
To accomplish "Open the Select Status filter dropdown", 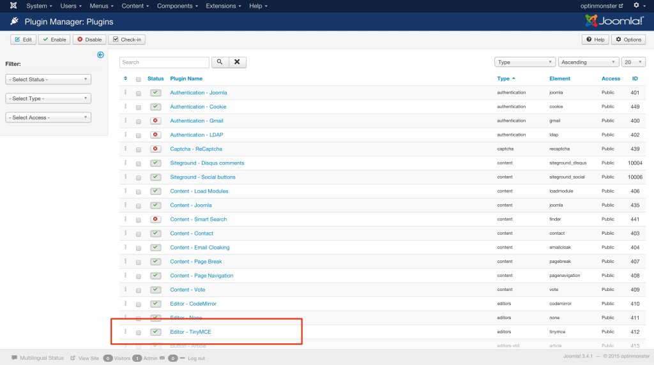I will tap(49, 79).
